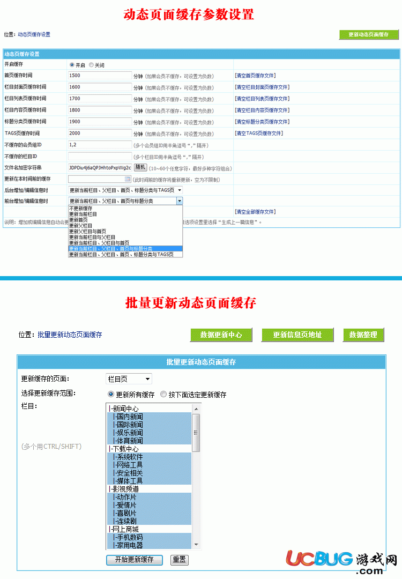This screenshot has height=579, width=402.
Task: Select 手机数码 in column list
Action: tap(149, 537)
